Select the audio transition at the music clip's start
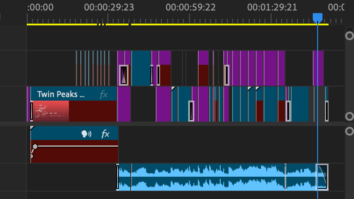This screenshot has height=199, width=354. [x=118, y=177]
